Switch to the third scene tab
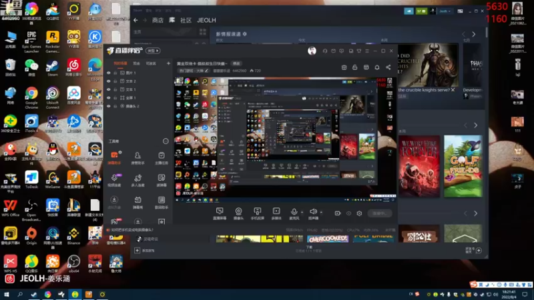Image resolution: width=534 pixels, height=300 pixels. click(152, 63)
